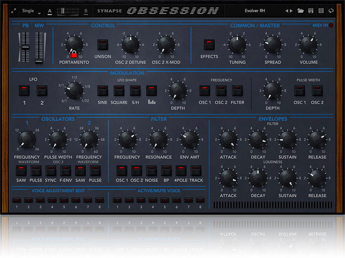This screenshot has width=345, height=258.
Task: Select the A patch slot
Action: click(x=50, y=11)
